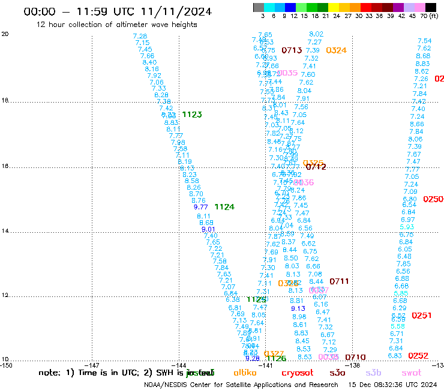Click the '70 (ft)' legend scale label
The height and width of the screenshot is (390, 444).
coord(429,16)
